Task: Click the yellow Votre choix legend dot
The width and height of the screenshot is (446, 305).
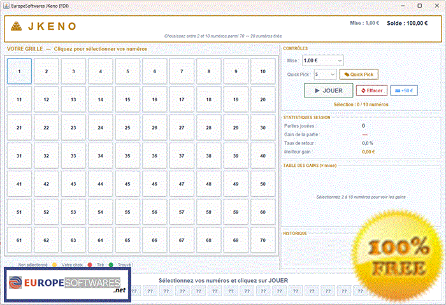Action: click(55, 265)
